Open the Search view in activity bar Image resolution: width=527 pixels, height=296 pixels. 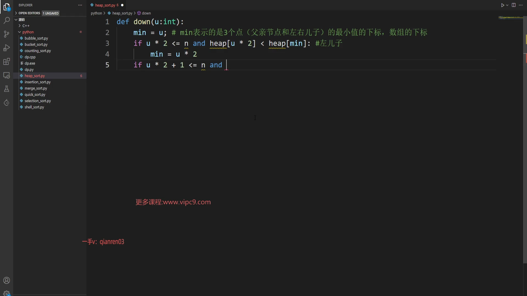[x=7, y=20]
